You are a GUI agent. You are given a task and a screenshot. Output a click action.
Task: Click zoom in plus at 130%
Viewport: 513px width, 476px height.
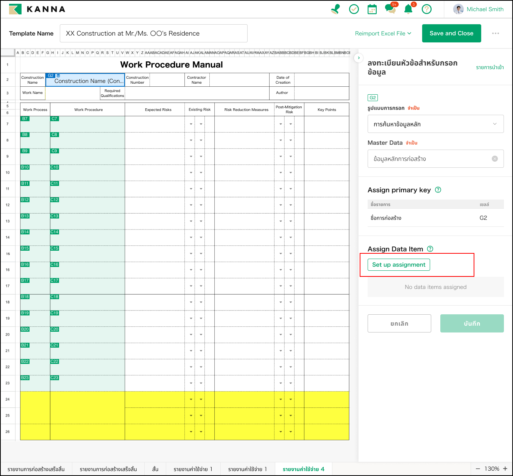[505, 468]
